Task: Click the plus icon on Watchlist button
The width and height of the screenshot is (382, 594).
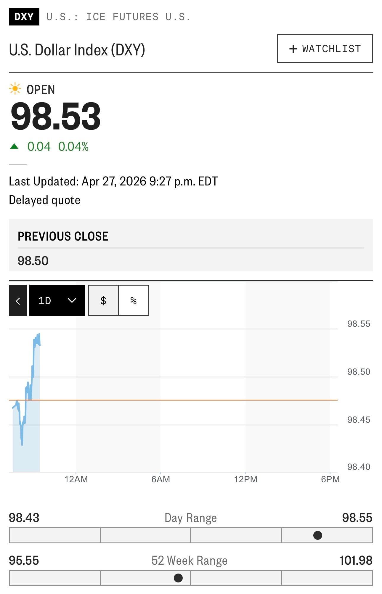Action: point(293,49)
